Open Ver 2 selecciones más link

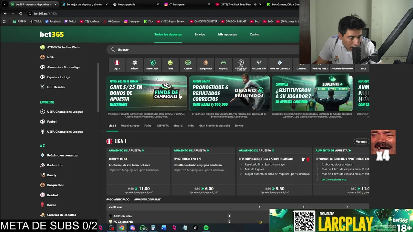334,179
